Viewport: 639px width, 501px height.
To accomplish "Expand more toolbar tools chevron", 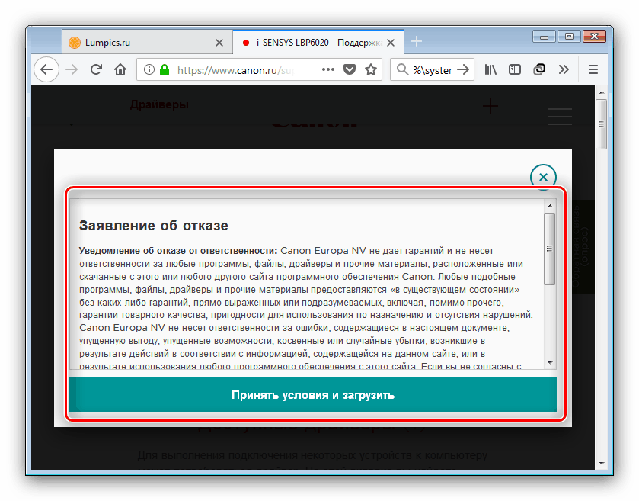I will click(x=564, y=70).
